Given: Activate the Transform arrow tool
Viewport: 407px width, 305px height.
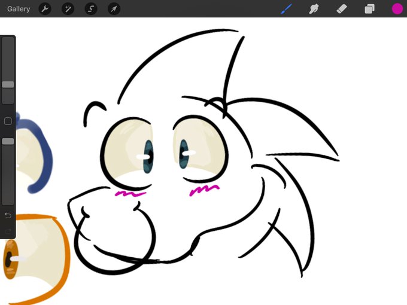Looking at the screenshot, I should (114, 9).
